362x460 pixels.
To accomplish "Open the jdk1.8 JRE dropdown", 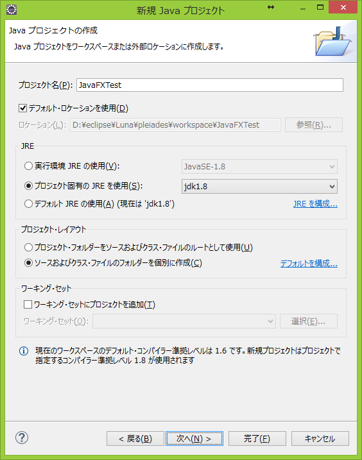I will pos(259,186).
